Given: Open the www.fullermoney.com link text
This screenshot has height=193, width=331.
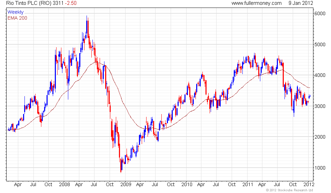Looking at the screenshot, I should [257, 3].
